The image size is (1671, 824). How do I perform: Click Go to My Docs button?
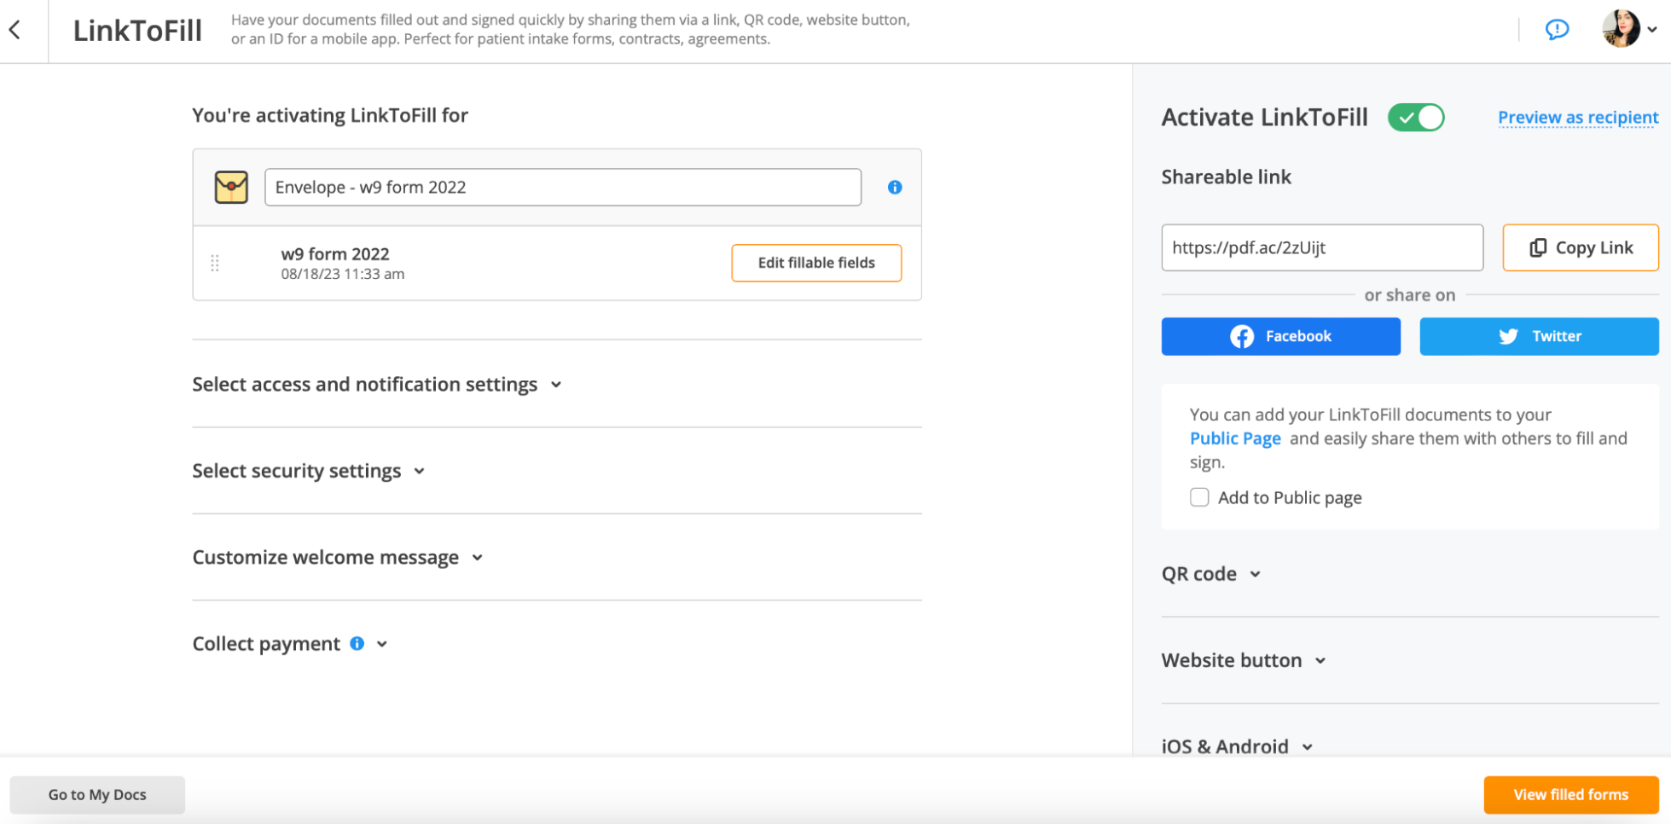[97, 794]
